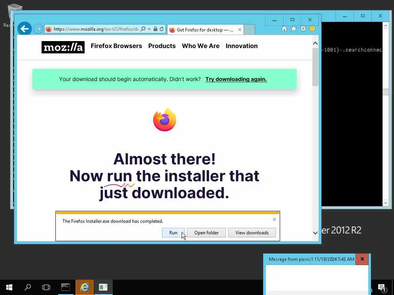
Task: Click the IE page scroll down arrow
Action: tap(315, 233)
